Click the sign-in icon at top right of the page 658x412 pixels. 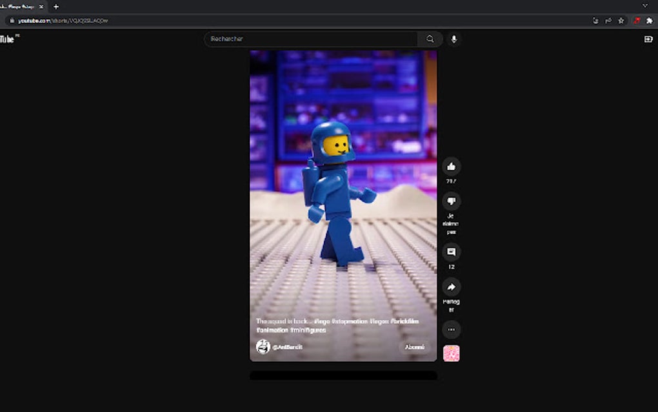click(648, 39)
